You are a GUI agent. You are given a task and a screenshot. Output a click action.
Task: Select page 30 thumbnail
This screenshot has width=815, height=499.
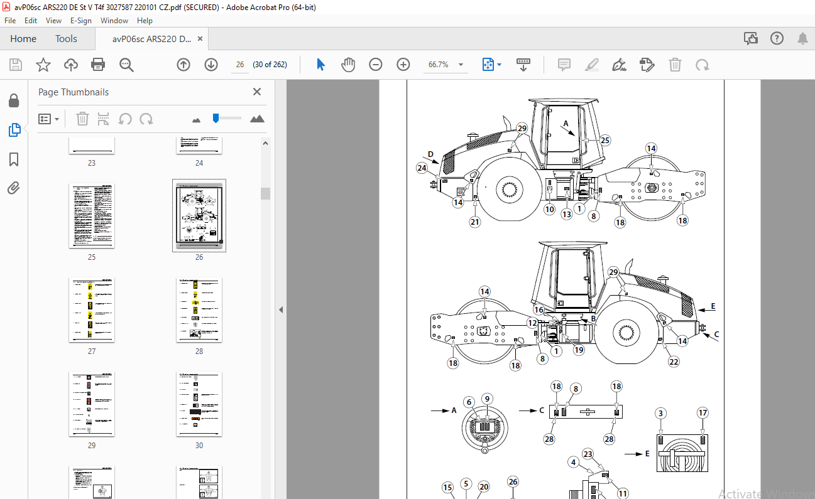pyautogui.click(x=199, y=404)
